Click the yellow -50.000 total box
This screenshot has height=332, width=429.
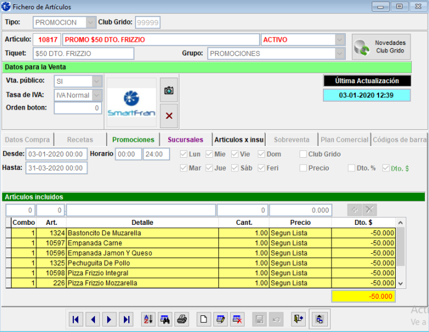point(363,296)
